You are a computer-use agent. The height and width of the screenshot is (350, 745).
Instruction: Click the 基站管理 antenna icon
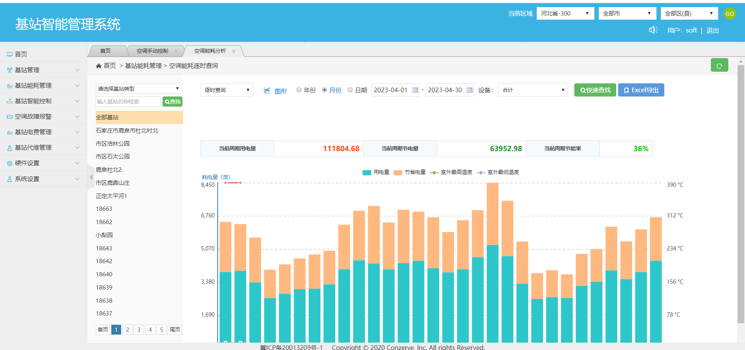10,70
